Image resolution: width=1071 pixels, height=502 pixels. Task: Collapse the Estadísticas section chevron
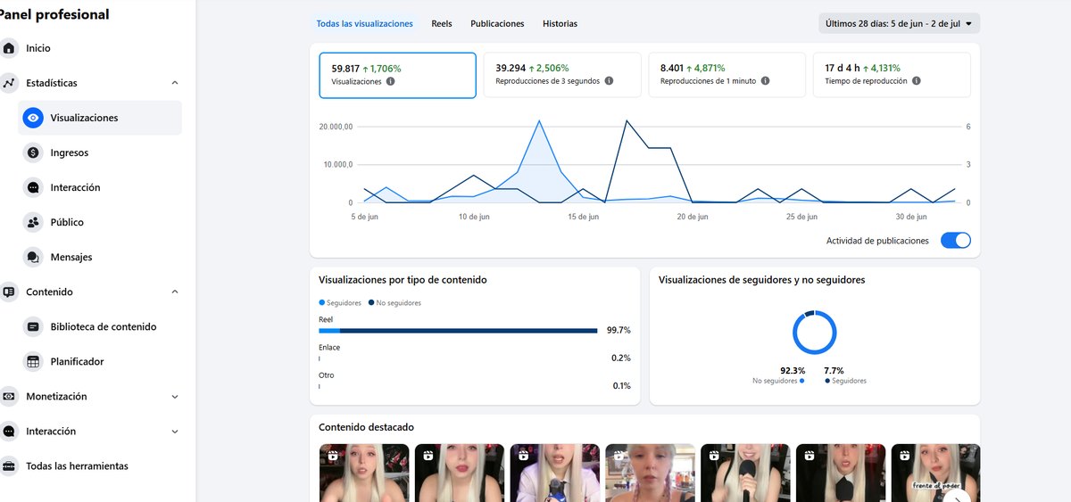click(175, 83)
